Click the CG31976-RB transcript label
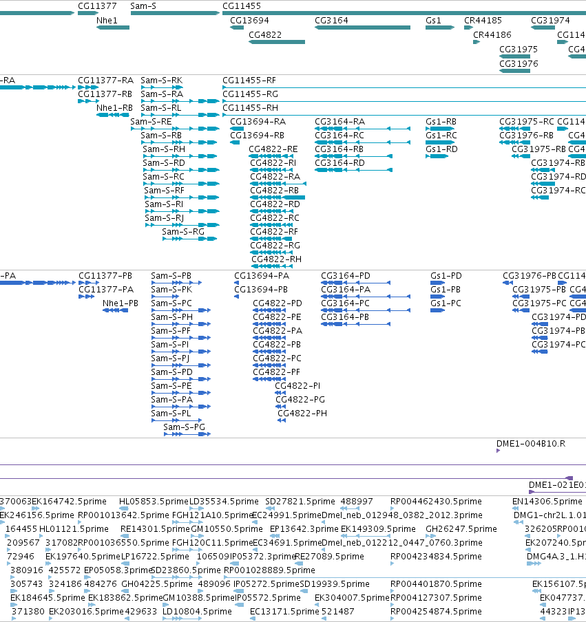This screenshot has height=622, width=586. (526, 136)
